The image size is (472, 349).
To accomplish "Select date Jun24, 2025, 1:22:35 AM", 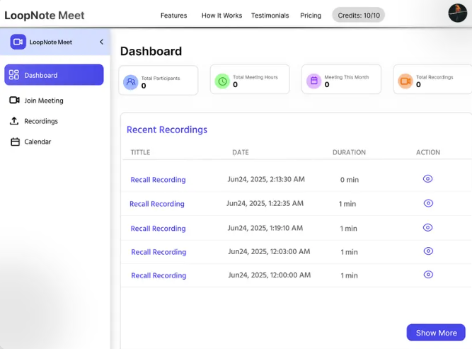I will point(265,204).
